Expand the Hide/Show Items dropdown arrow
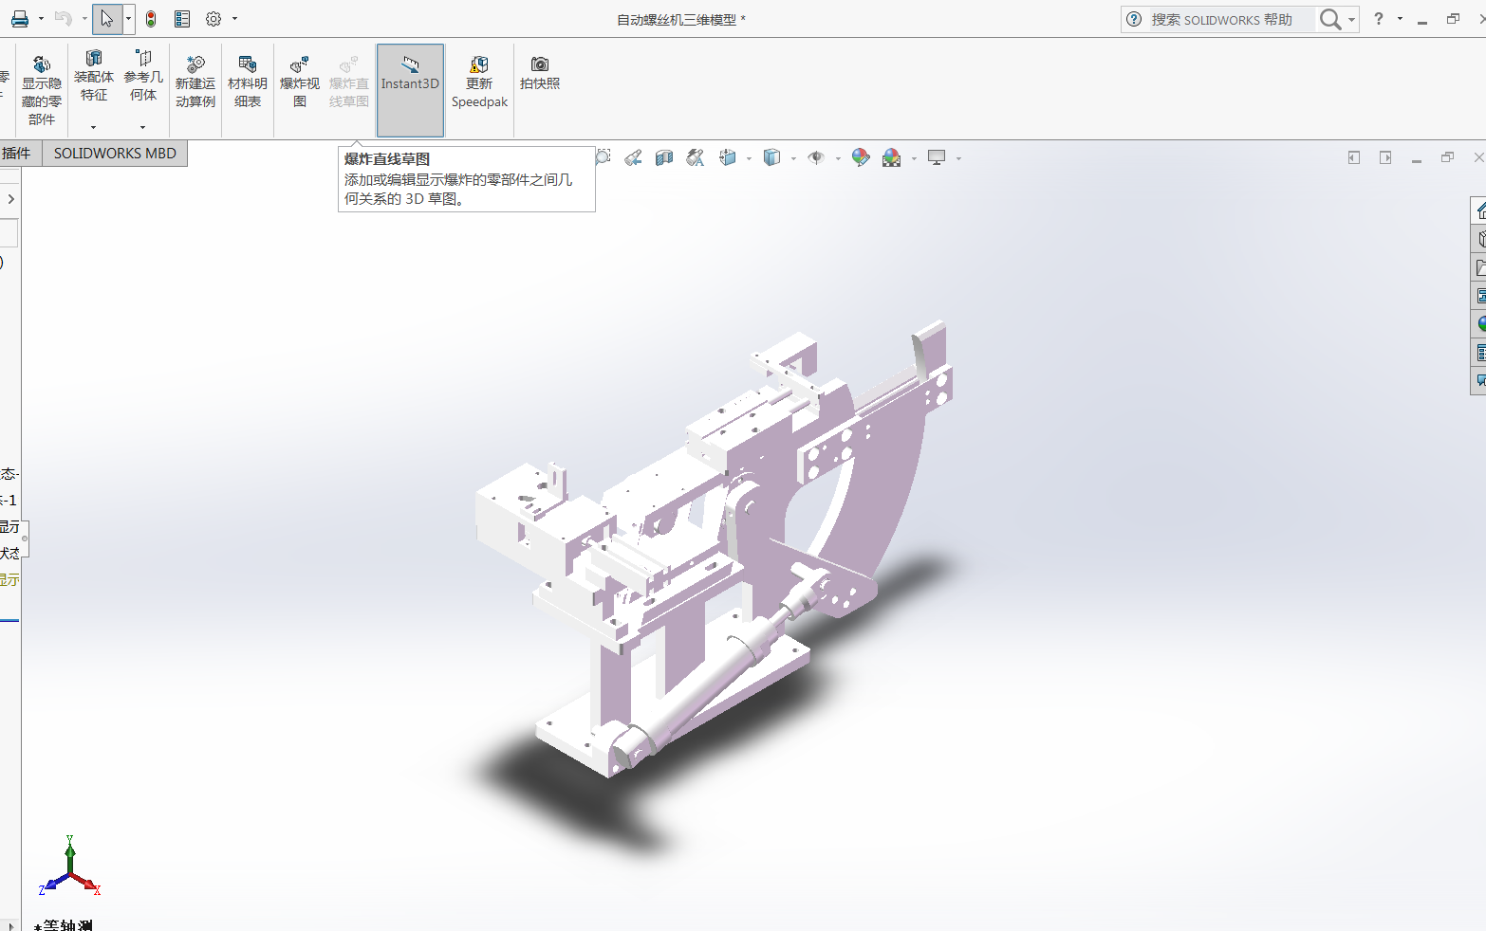The image size is (1486, 931). pos(838,158)
